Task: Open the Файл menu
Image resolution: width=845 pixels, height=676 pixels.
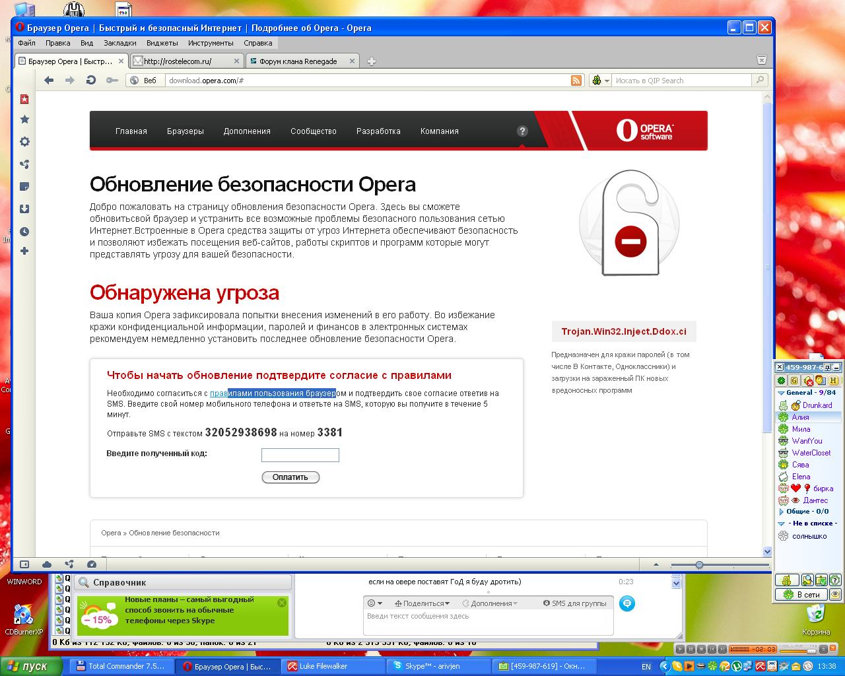Action: (x=27, y=43)
